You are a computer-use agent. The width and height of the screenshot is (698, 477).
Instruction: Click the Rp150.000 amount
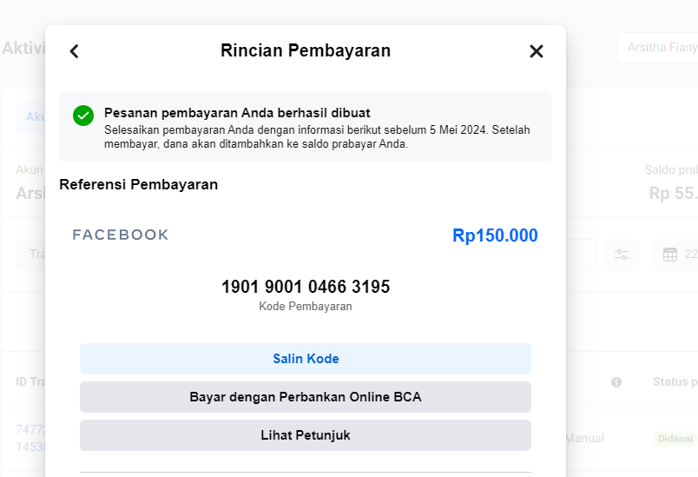point(495,235)
